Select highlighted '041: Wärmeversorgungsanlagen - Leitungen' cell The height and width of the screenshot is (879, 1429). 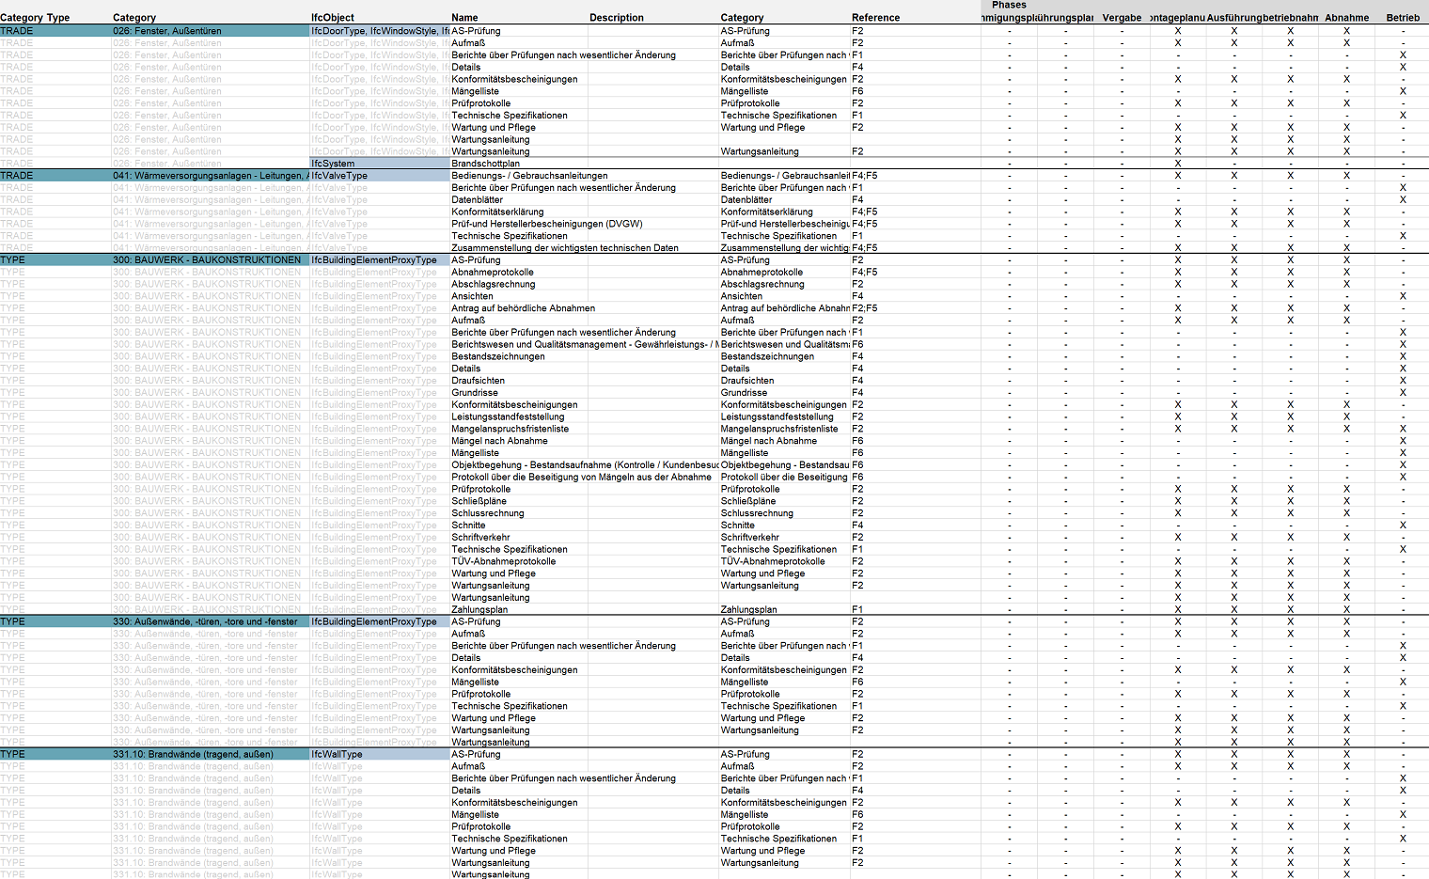pos(211,176)
